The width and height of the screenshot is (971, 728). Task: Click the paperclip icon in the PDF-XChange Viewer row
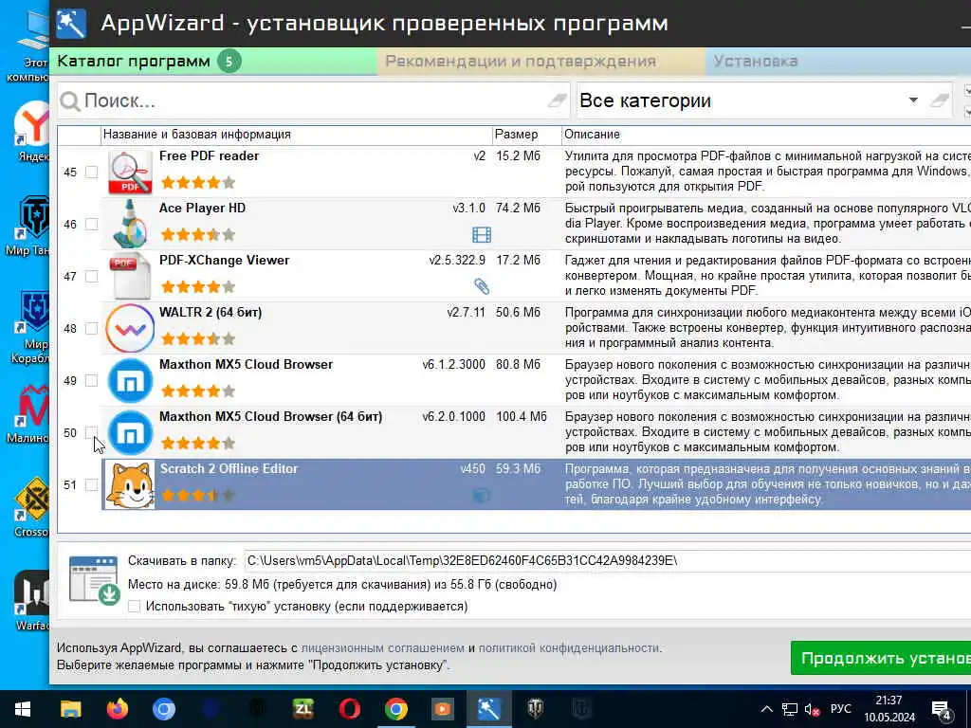(481, 286)
